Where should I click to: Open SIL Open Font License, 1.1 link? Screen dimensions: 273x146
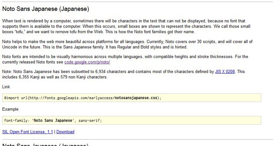(x=28, y=132)
